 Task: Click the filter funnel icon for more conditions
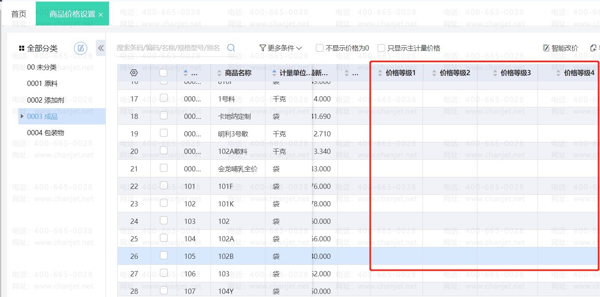(x=263, y=48)
